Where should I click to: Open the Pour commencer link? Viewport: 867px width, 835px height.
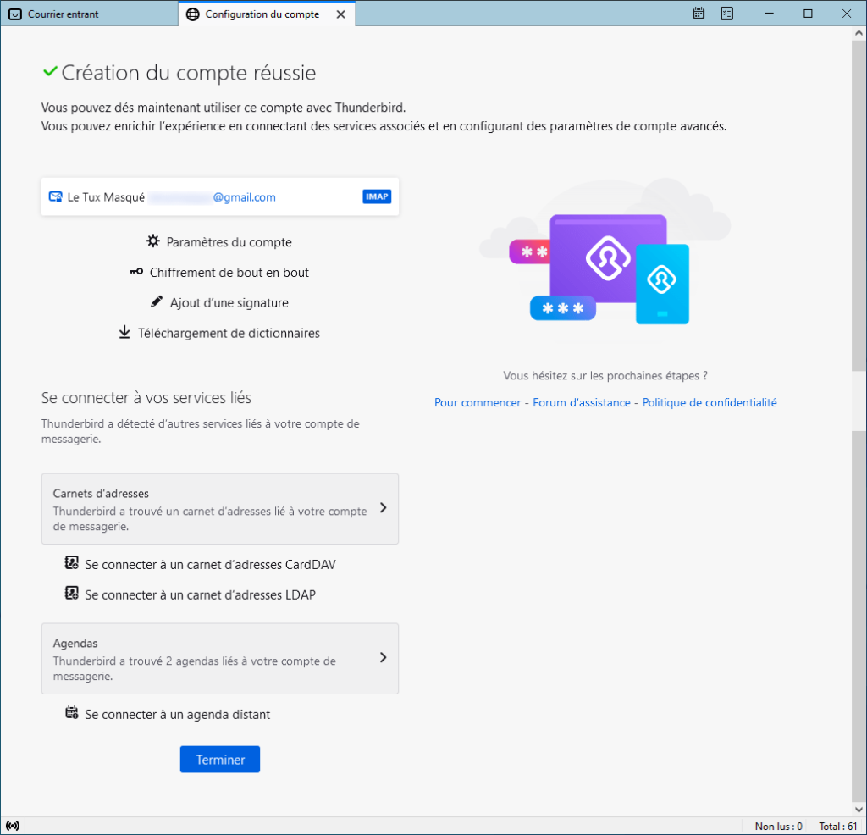pos(478,402)
